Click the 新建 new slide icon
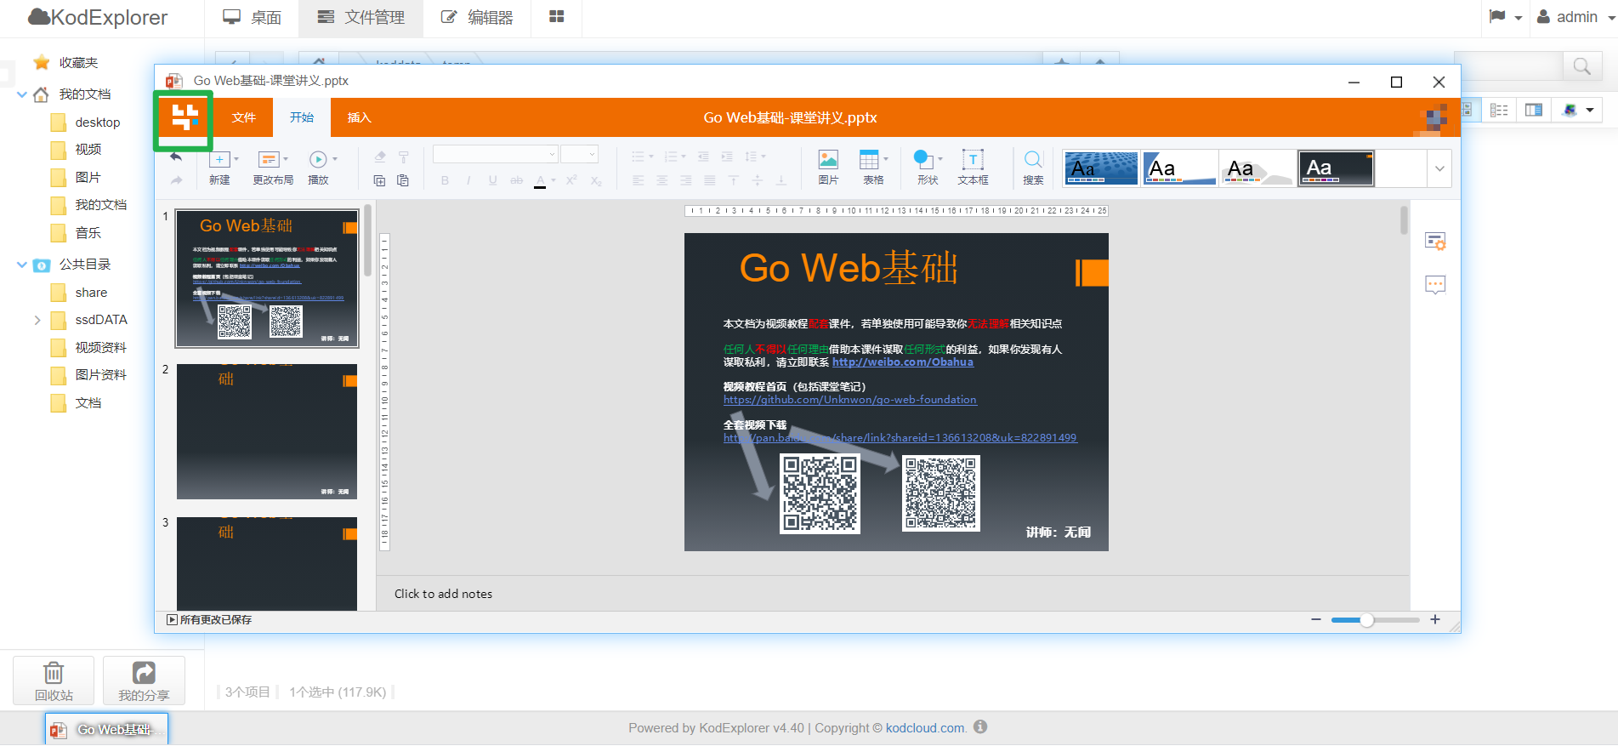Image resolution: width=1618 pixels, height=746 pixels. pyautogui.click(x=219, y=159)
